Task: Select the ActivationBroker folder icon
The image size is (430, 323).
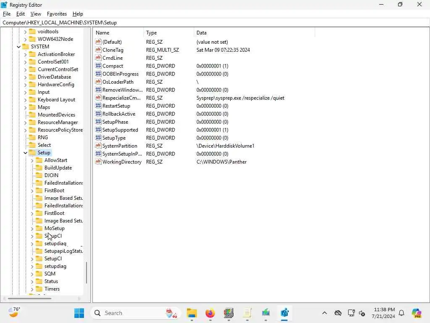Action: click(x=32, y=54)
